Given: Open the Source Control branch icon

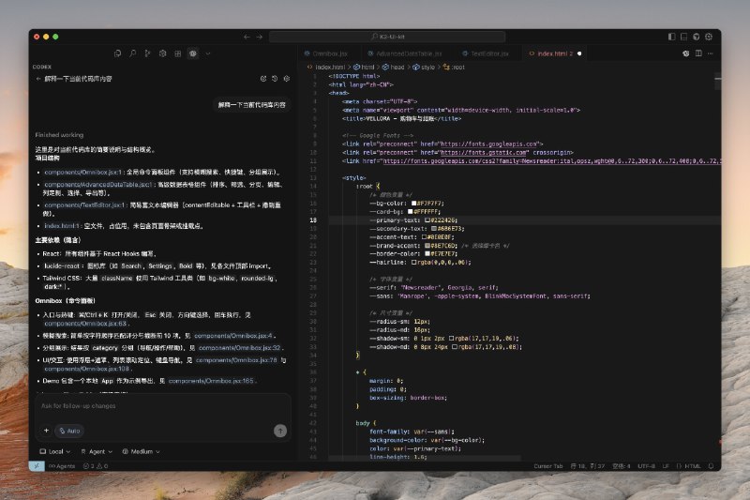Looking at the screenshot, I should pyautogui.click(x=147, y=53).
